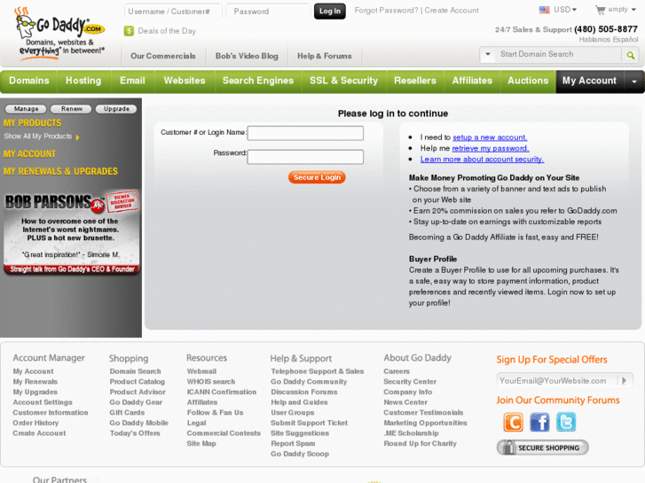Click the Log In button
This screenshot has height=483, width=645.
point(330,12)
